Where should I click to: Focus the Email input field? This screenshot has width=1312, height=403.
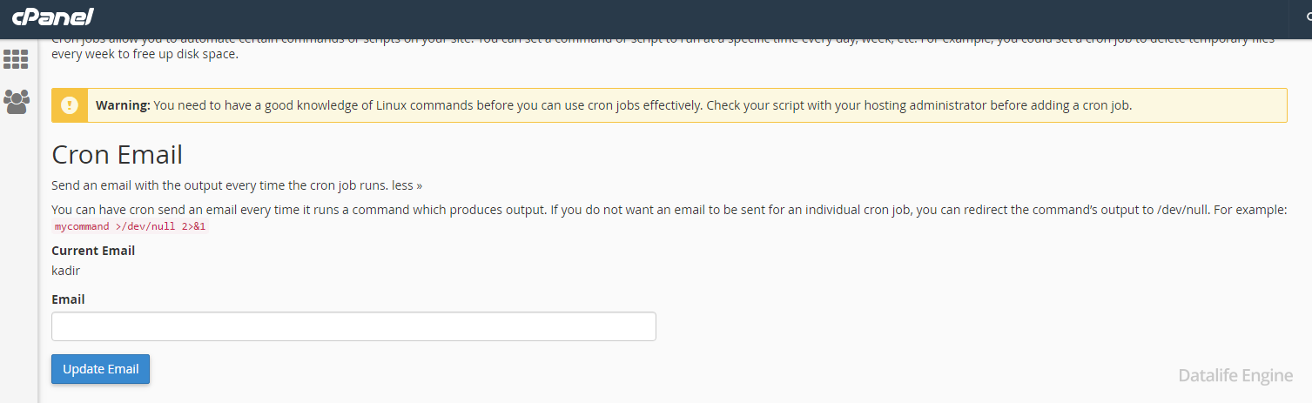point(353,326)
